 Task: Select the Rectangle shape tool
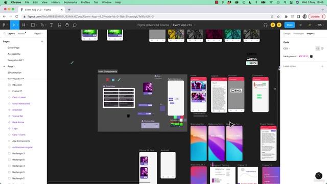[x=33, y=25]
